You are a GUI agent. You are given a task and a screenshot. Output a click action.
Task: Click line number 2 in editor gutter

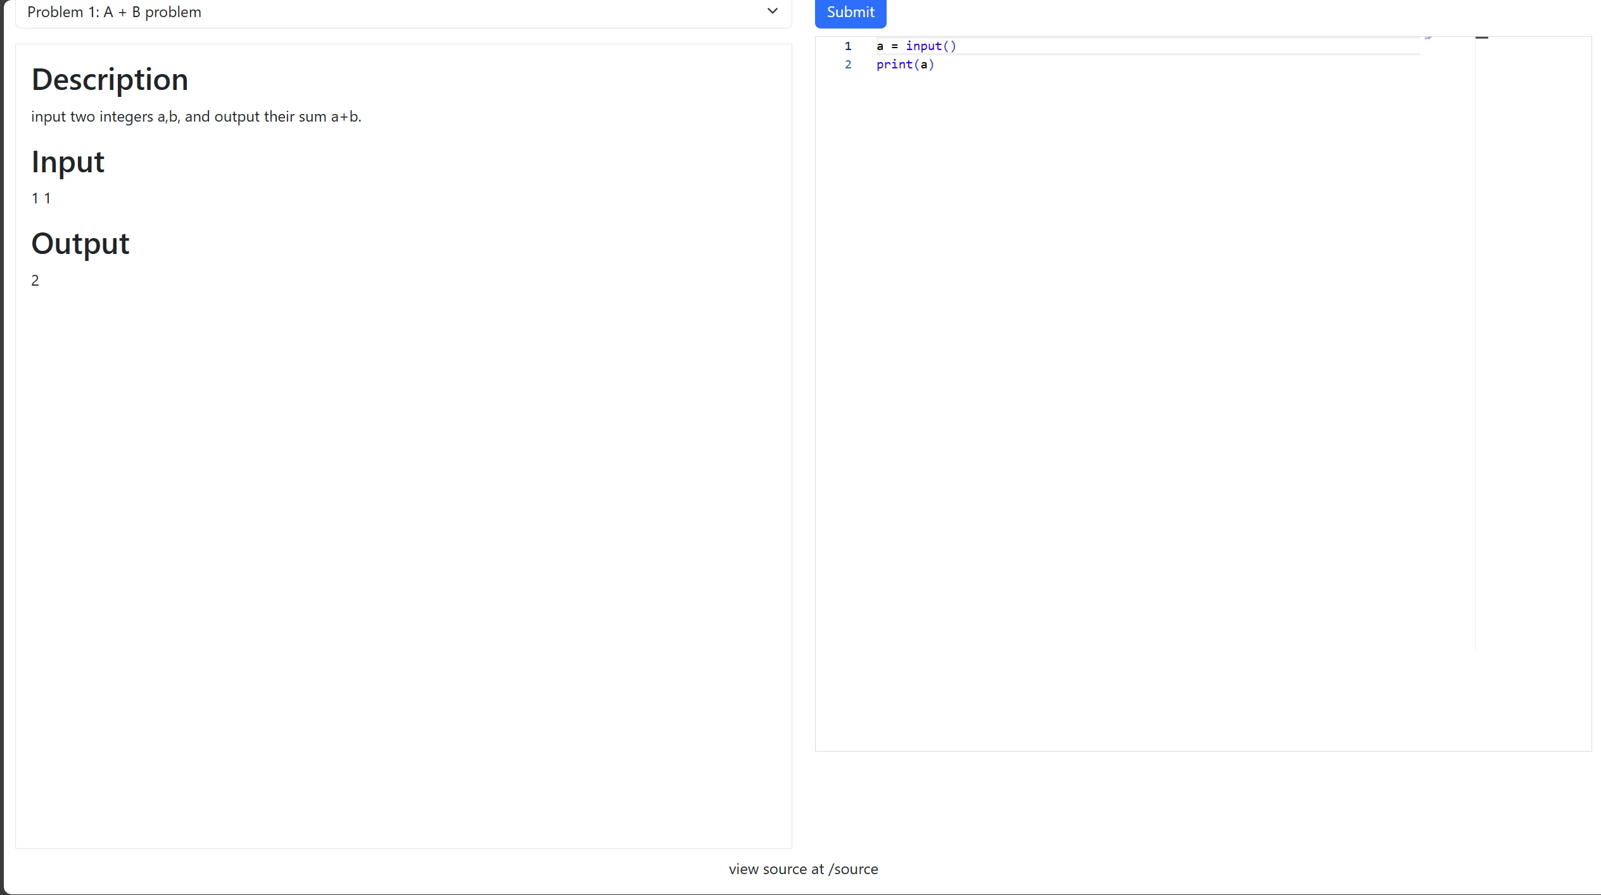(x=847, y=65)
